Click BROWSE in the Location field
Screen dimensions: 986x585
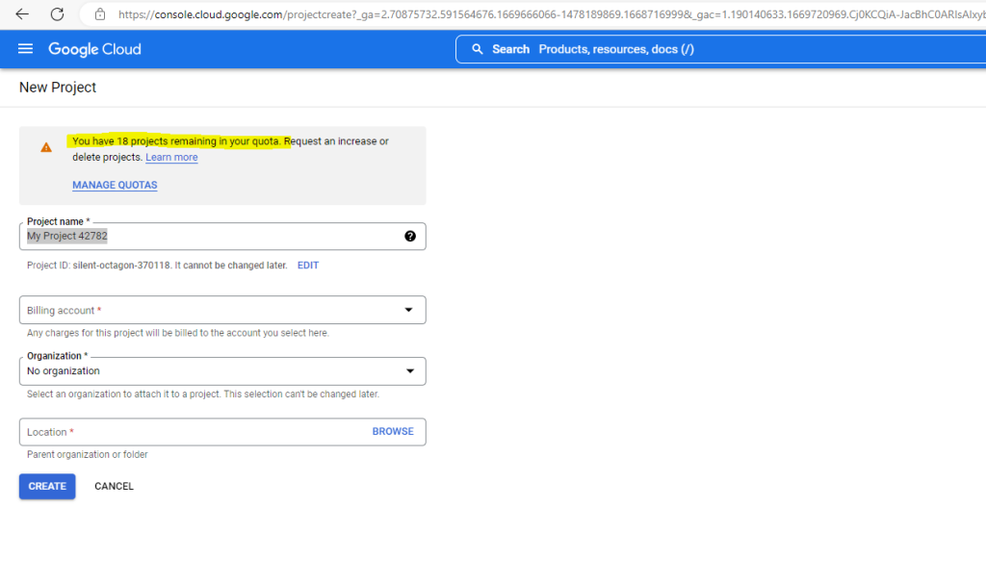click(x=393, y=431)
